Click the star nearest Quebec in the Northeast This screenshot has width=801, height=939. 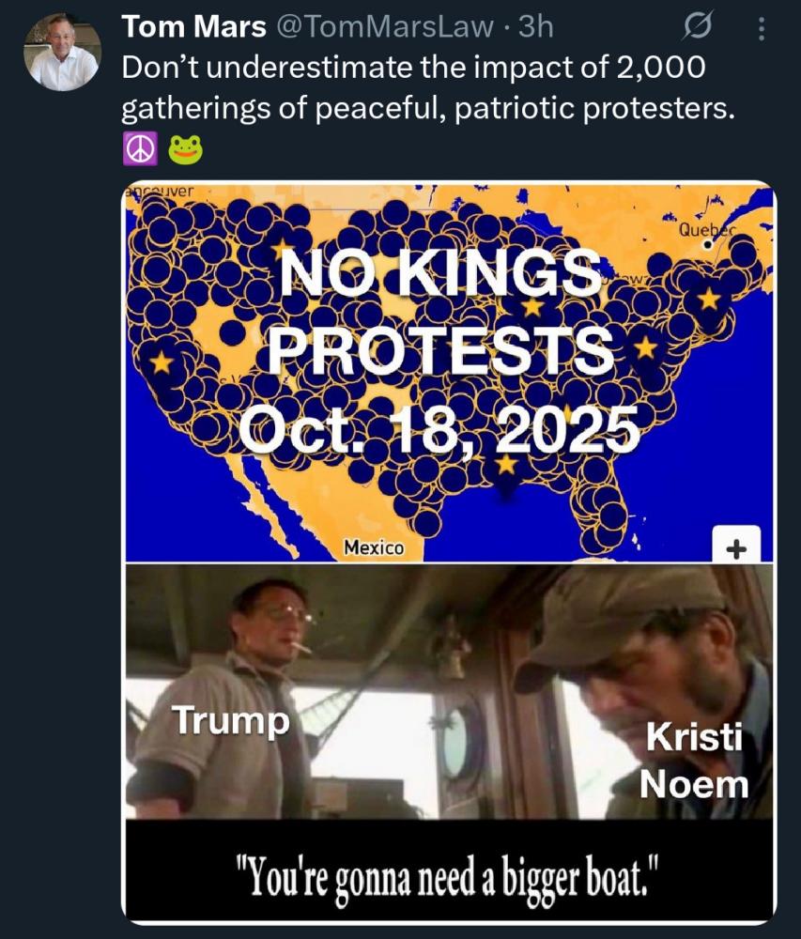click(x=709, y=300)
